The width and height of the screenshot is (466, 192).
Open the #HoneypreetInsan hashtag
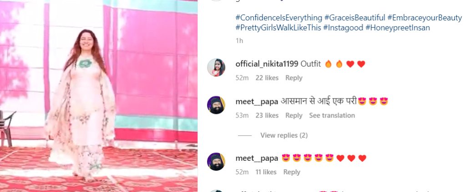[x=398, y=28]
